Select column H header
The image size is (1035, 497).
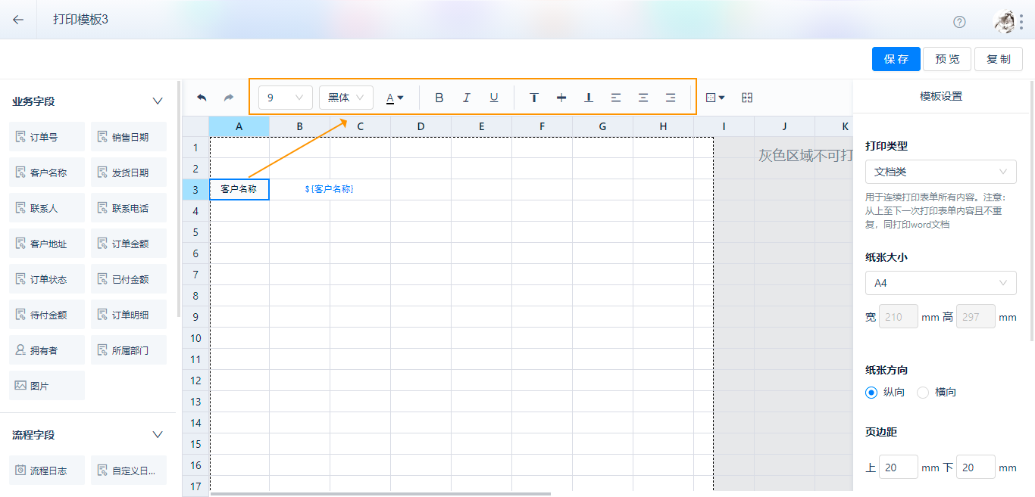pyautogui.click(x=664, y=126)
